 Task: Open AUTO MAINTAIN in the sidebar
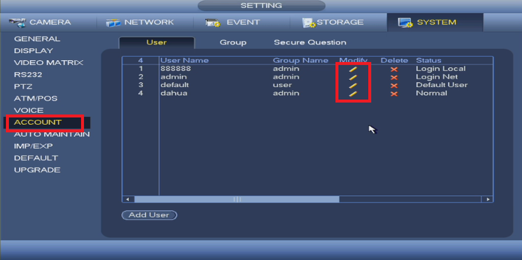52,135
